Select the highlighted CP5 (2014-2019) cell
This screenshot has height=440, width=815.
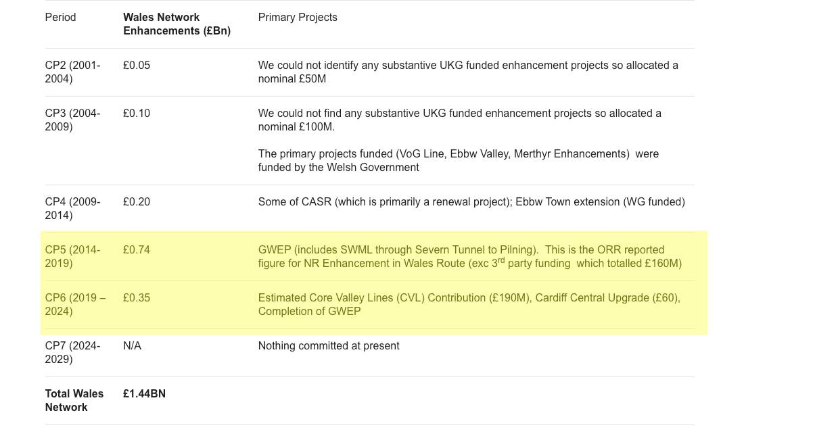click(72, 257)
